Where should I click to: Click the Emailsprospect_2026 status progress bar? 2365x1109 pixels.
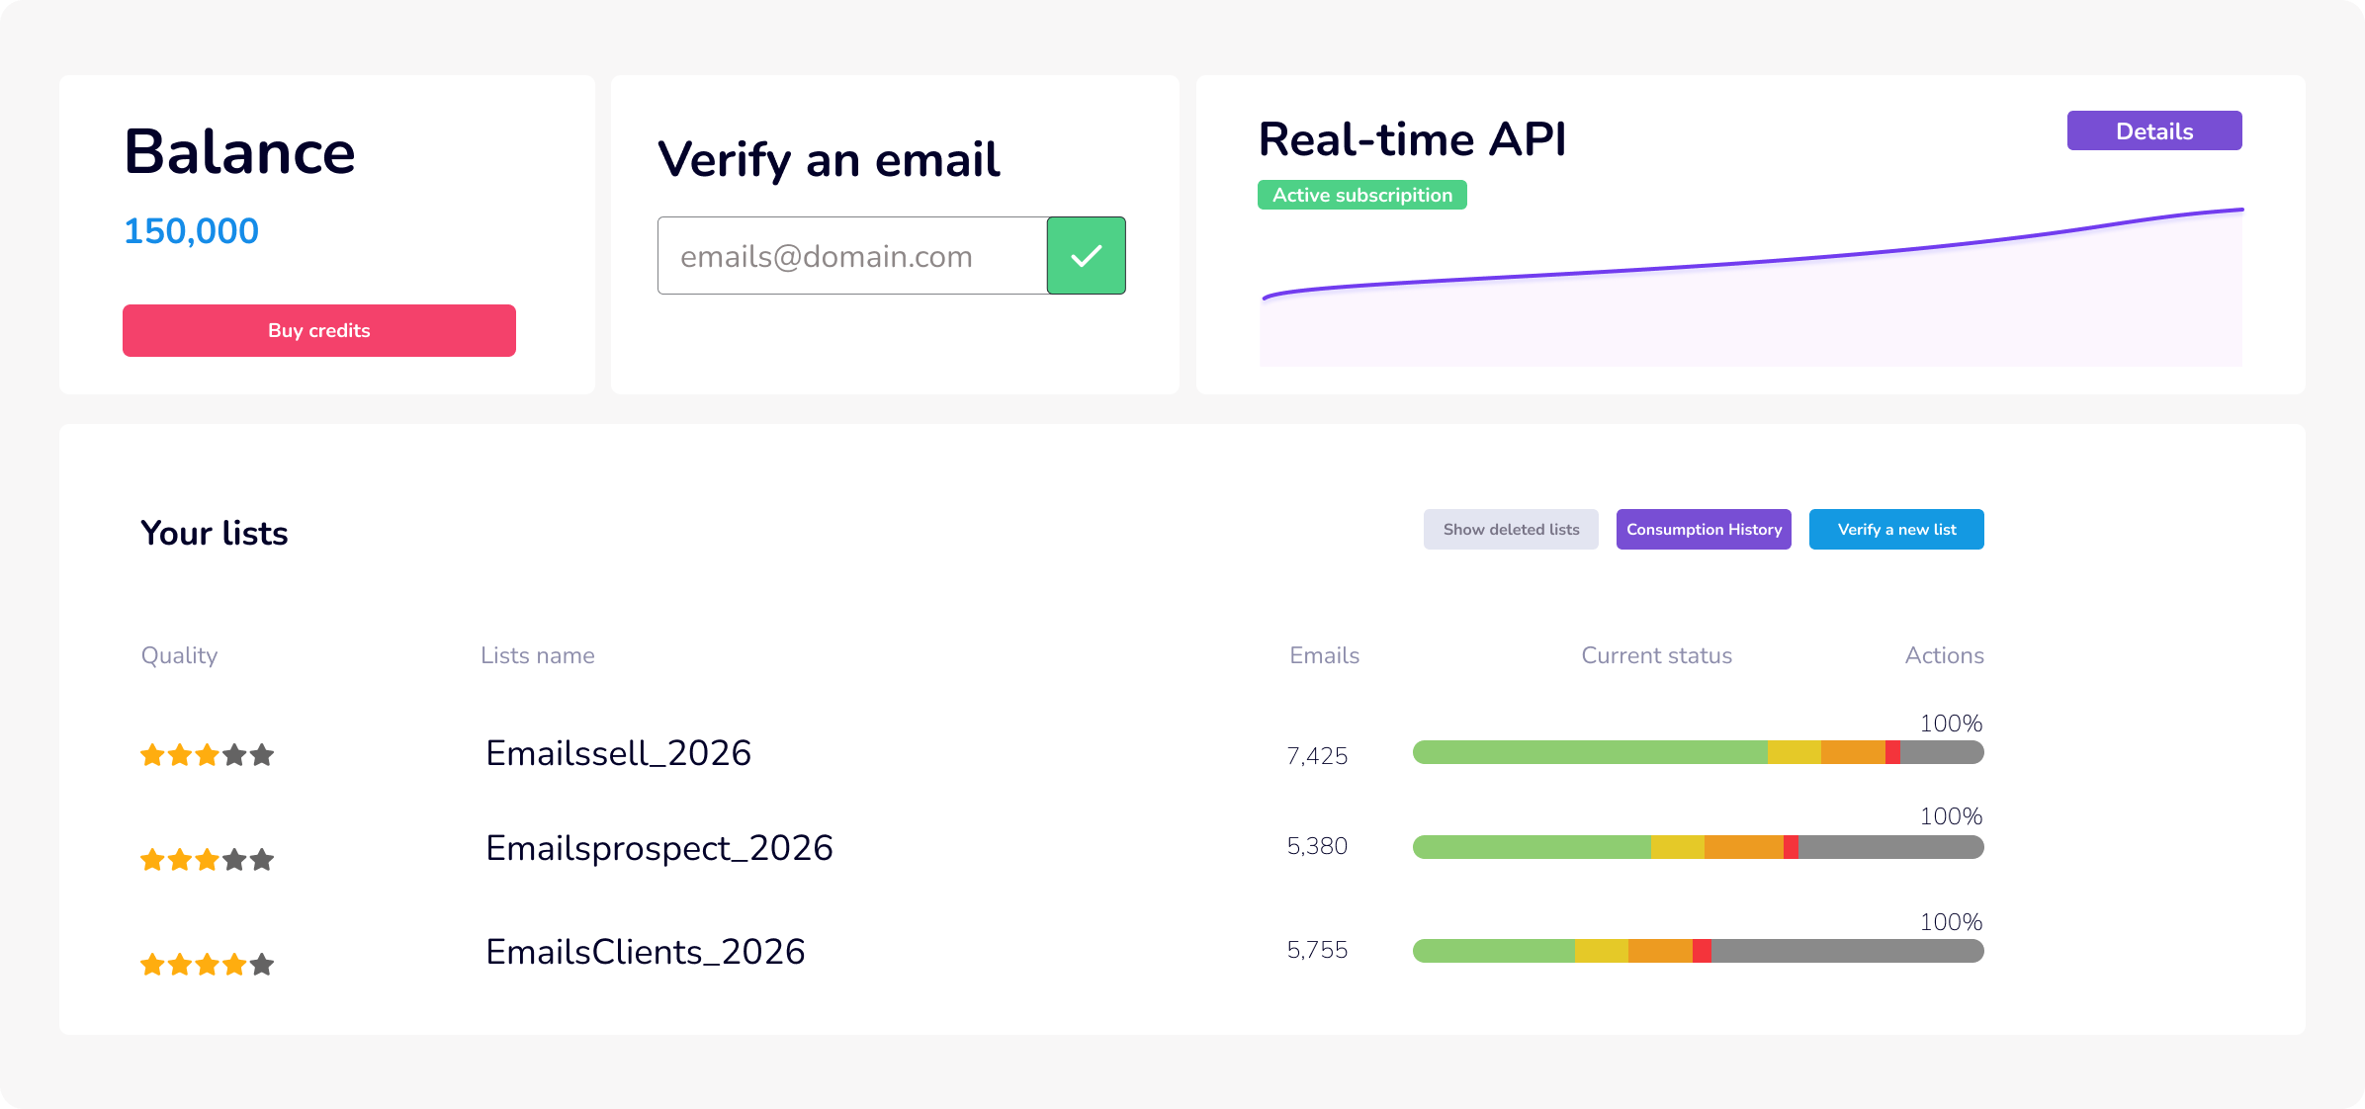pos(1697,847)
